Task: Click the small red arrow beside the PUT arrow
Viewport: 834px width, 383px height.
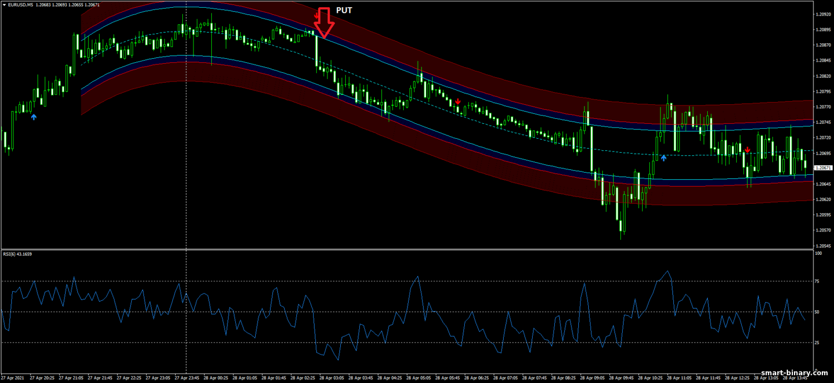Action: [x=316, y=17]
